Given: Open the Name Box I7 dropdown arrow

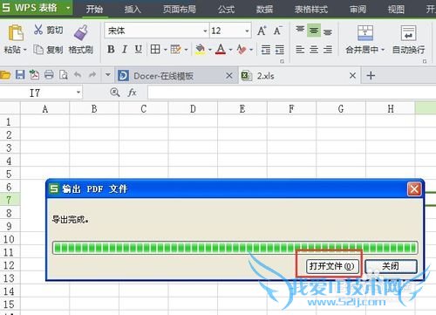Looking at the screenshot, I should (78, 92).
